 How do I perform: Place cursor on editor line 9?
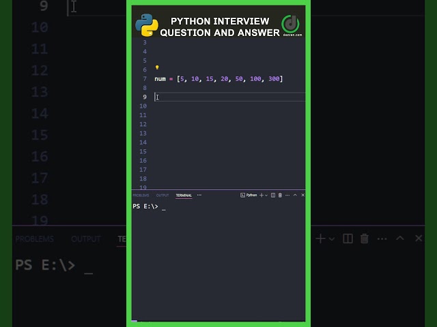click(229, 97)
